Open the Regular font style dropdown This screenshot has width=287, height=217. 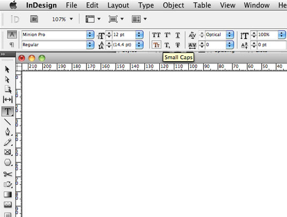(90, 44)
